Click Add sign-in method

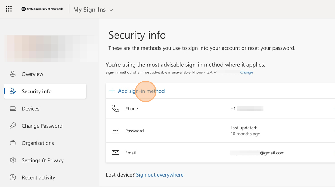coord(141,91)
